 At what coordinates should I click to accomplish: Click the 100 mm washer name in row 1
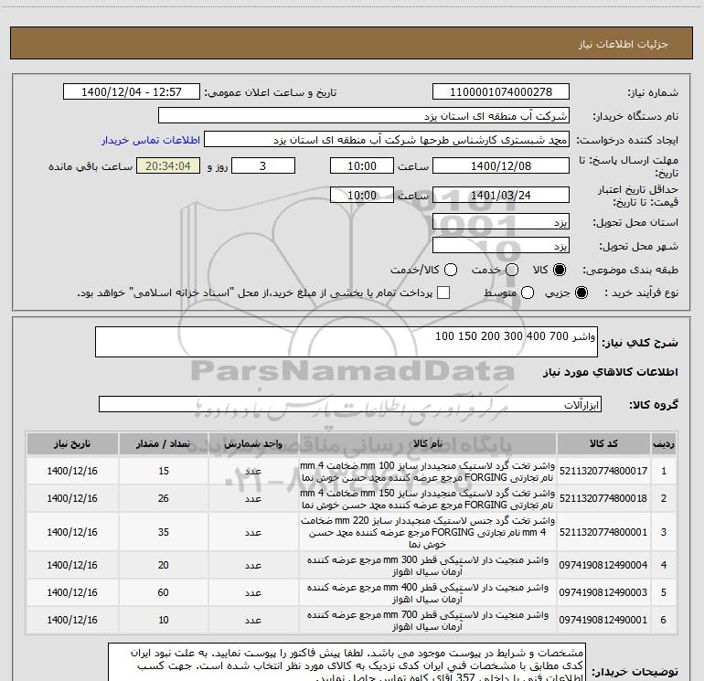click(x=428, y=472)
